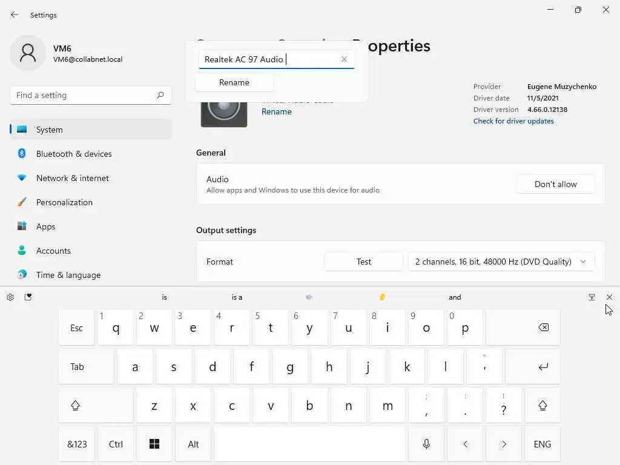This screenshot has width=620, height=465.
Task: Open Personalization settings
Action: tap(91, 202)
